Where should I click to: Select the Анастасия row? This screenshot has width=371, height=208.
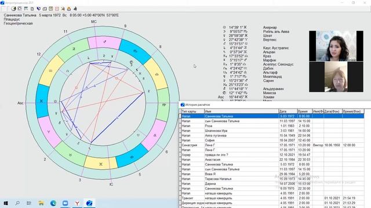coord(272,159)
